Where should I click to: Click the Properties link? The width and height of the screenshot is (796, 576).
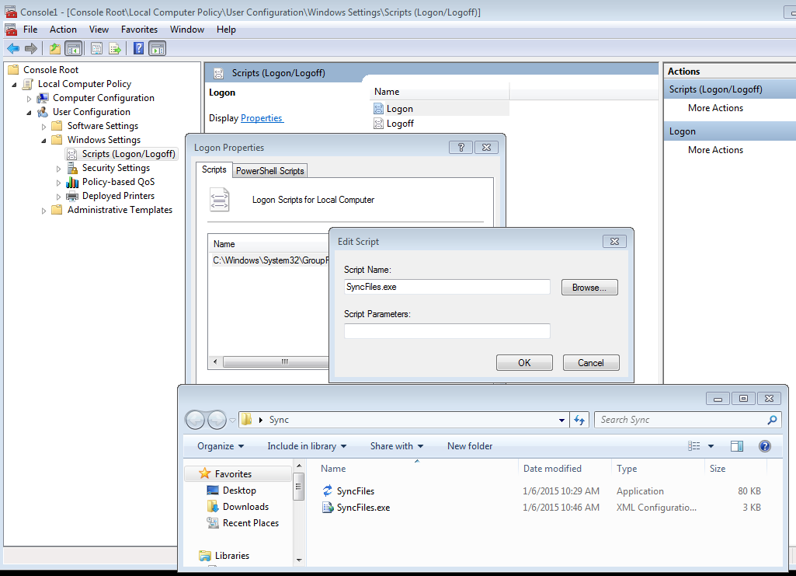[262, 118]
